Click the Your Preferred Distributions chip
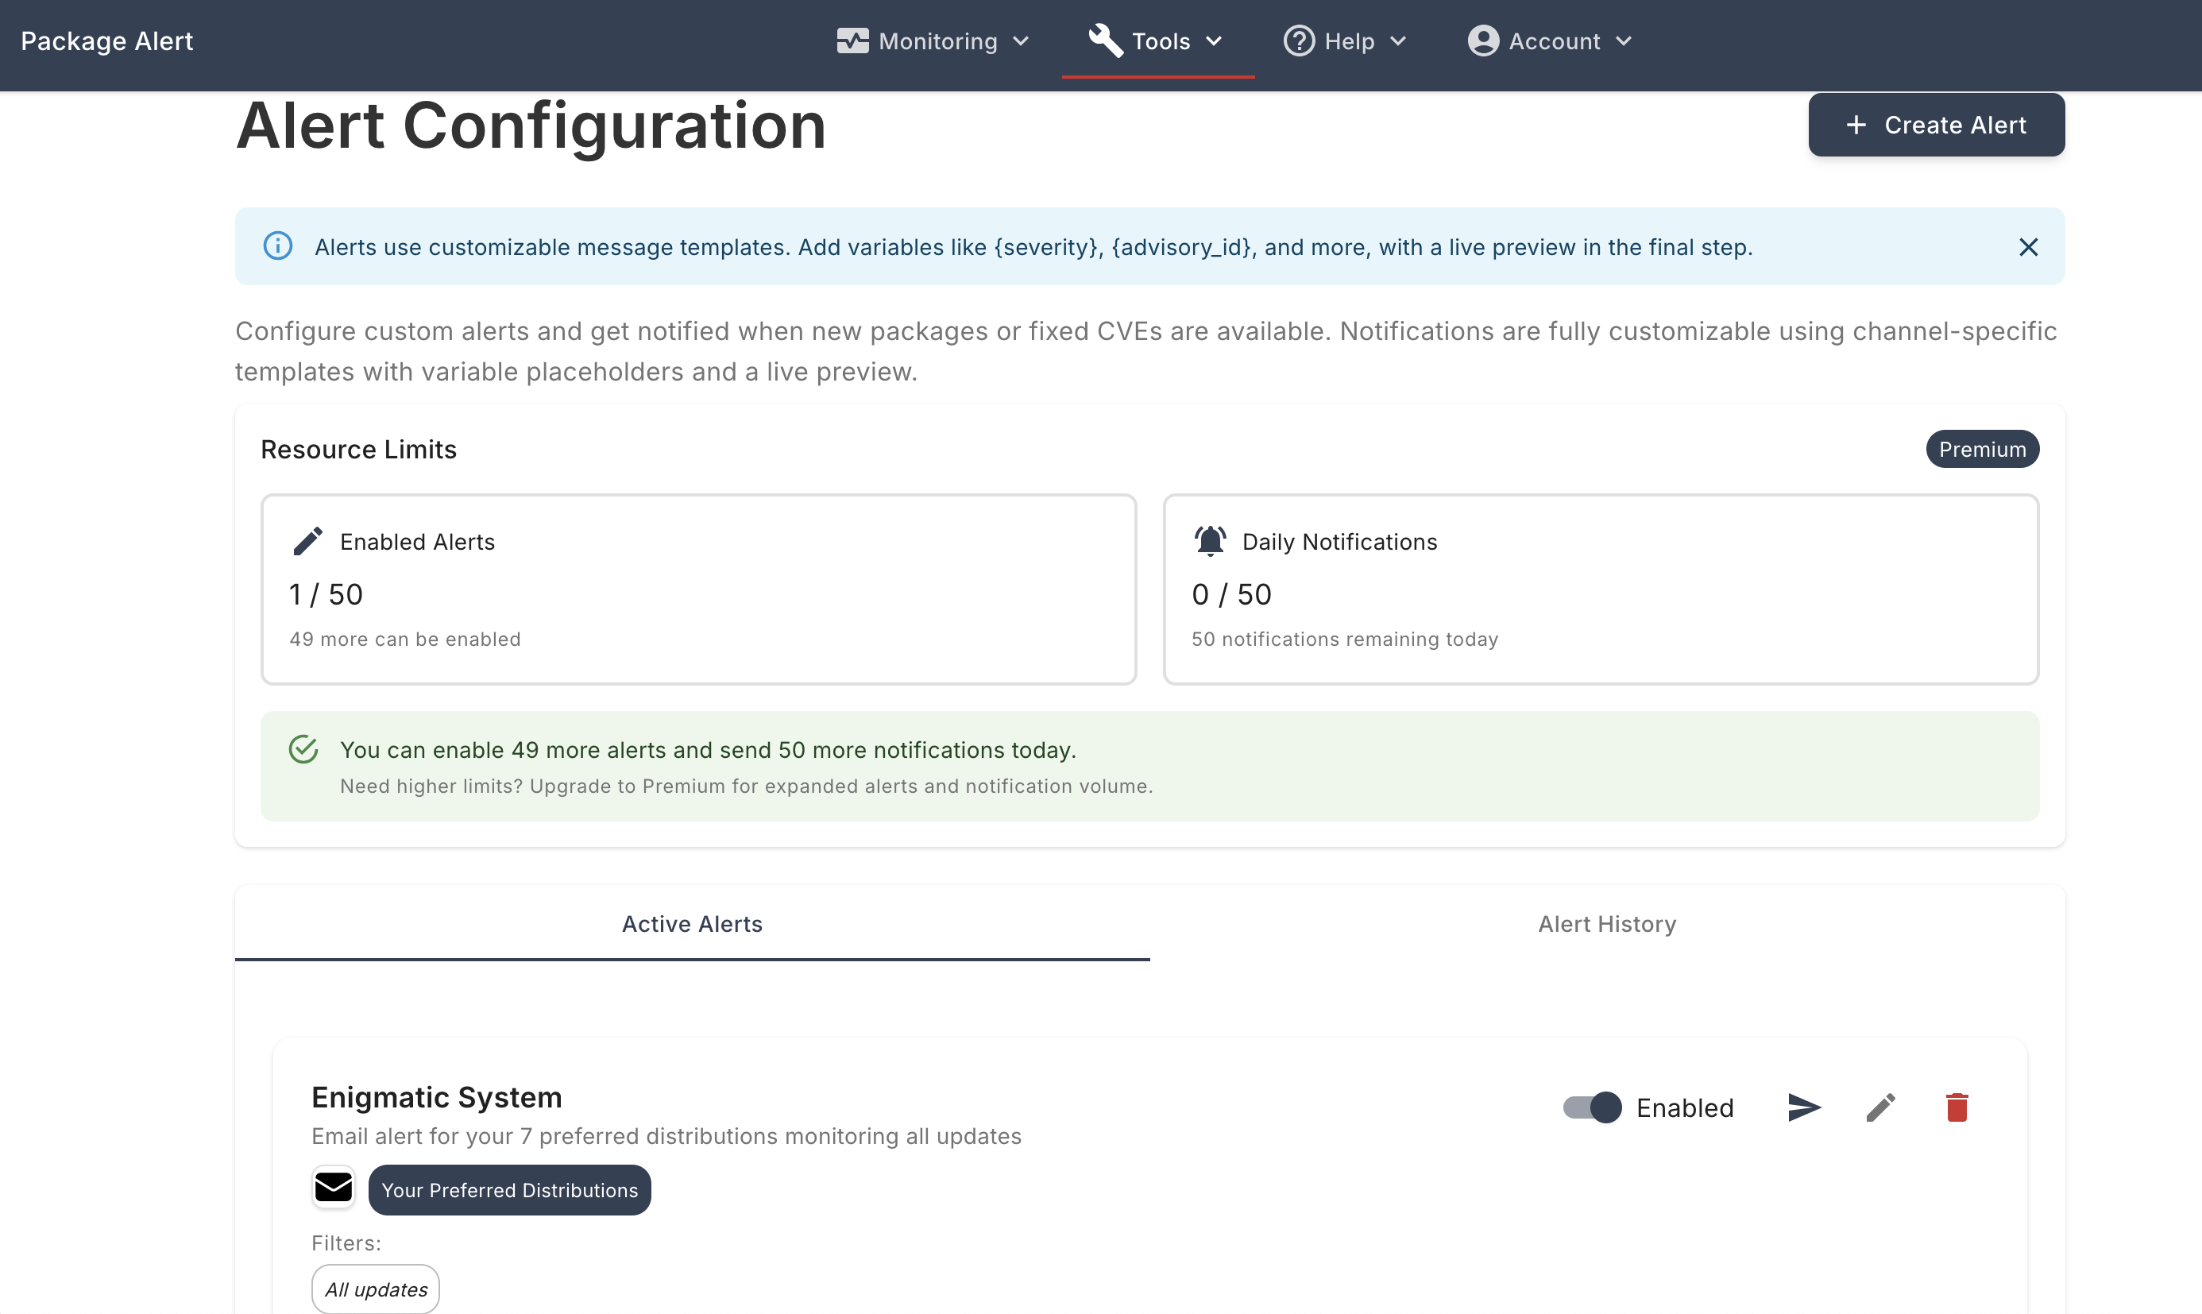2202x1314 pixels. coord(509,1190)
